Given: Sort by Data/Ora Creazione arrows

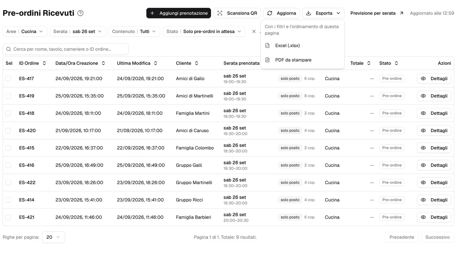Looking at the screenshot, I should (103, 63).
